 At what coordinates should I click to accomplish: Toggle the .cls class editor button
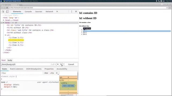tap(52, 73)
